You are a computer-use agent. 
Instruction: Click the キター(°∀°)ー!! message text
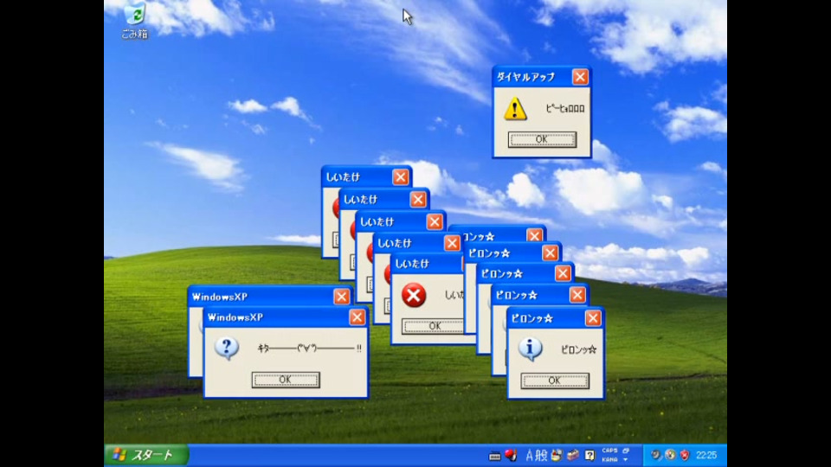pos(309,349)
